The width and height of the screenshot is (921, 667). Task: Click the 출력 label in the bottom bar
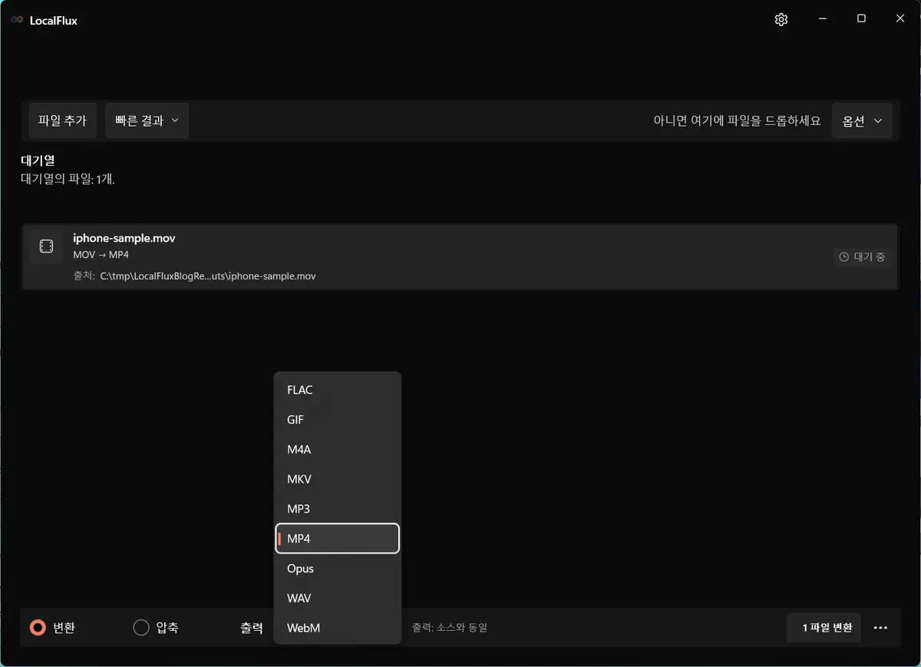point(252,628)
